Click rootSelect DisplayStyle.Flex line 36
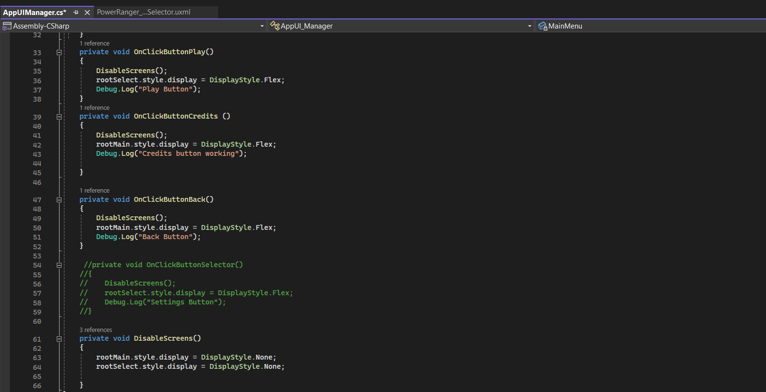Image resolution: width=766 pixels, height=392 pixels. coord(190,80)
